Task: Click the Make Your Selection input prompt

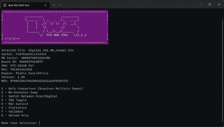Action: tap(20, 123)
